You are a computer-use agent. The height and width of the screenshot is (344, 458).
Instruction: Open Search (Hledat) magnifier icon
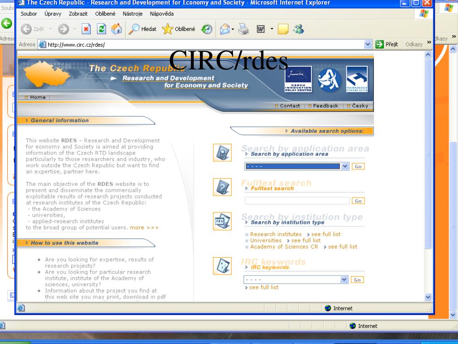(x=134, y=29)
